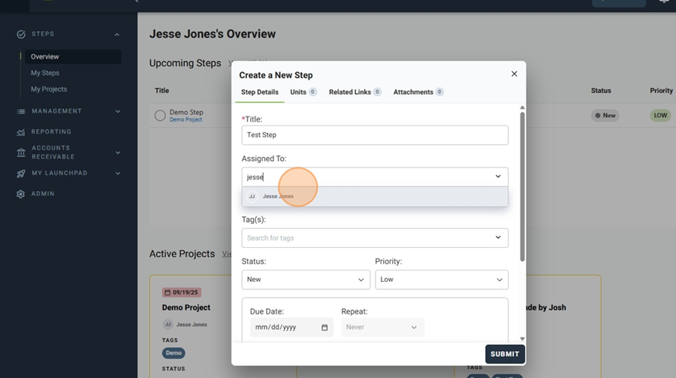Click the 09/19/25 date badge on Demo Project

(182, 292)
